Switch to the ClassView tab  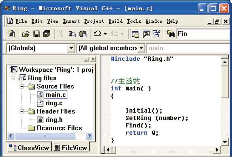[29, 147]
